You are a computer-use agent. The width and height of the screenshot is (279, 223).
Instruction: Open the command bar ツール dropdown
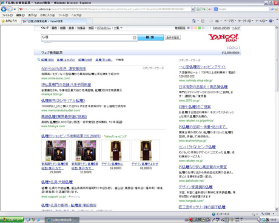tap(261, 21)
